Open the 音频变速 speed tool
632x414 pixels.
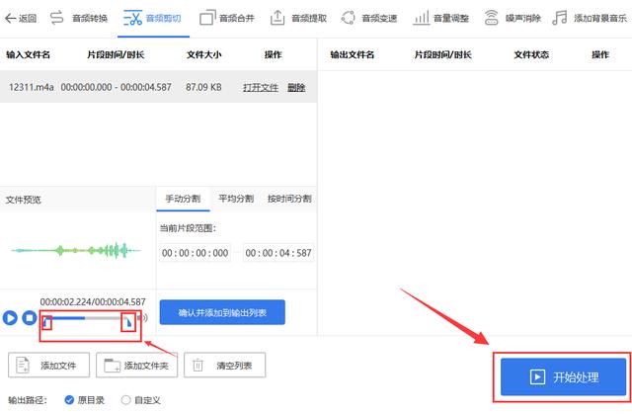click(368, 18)
